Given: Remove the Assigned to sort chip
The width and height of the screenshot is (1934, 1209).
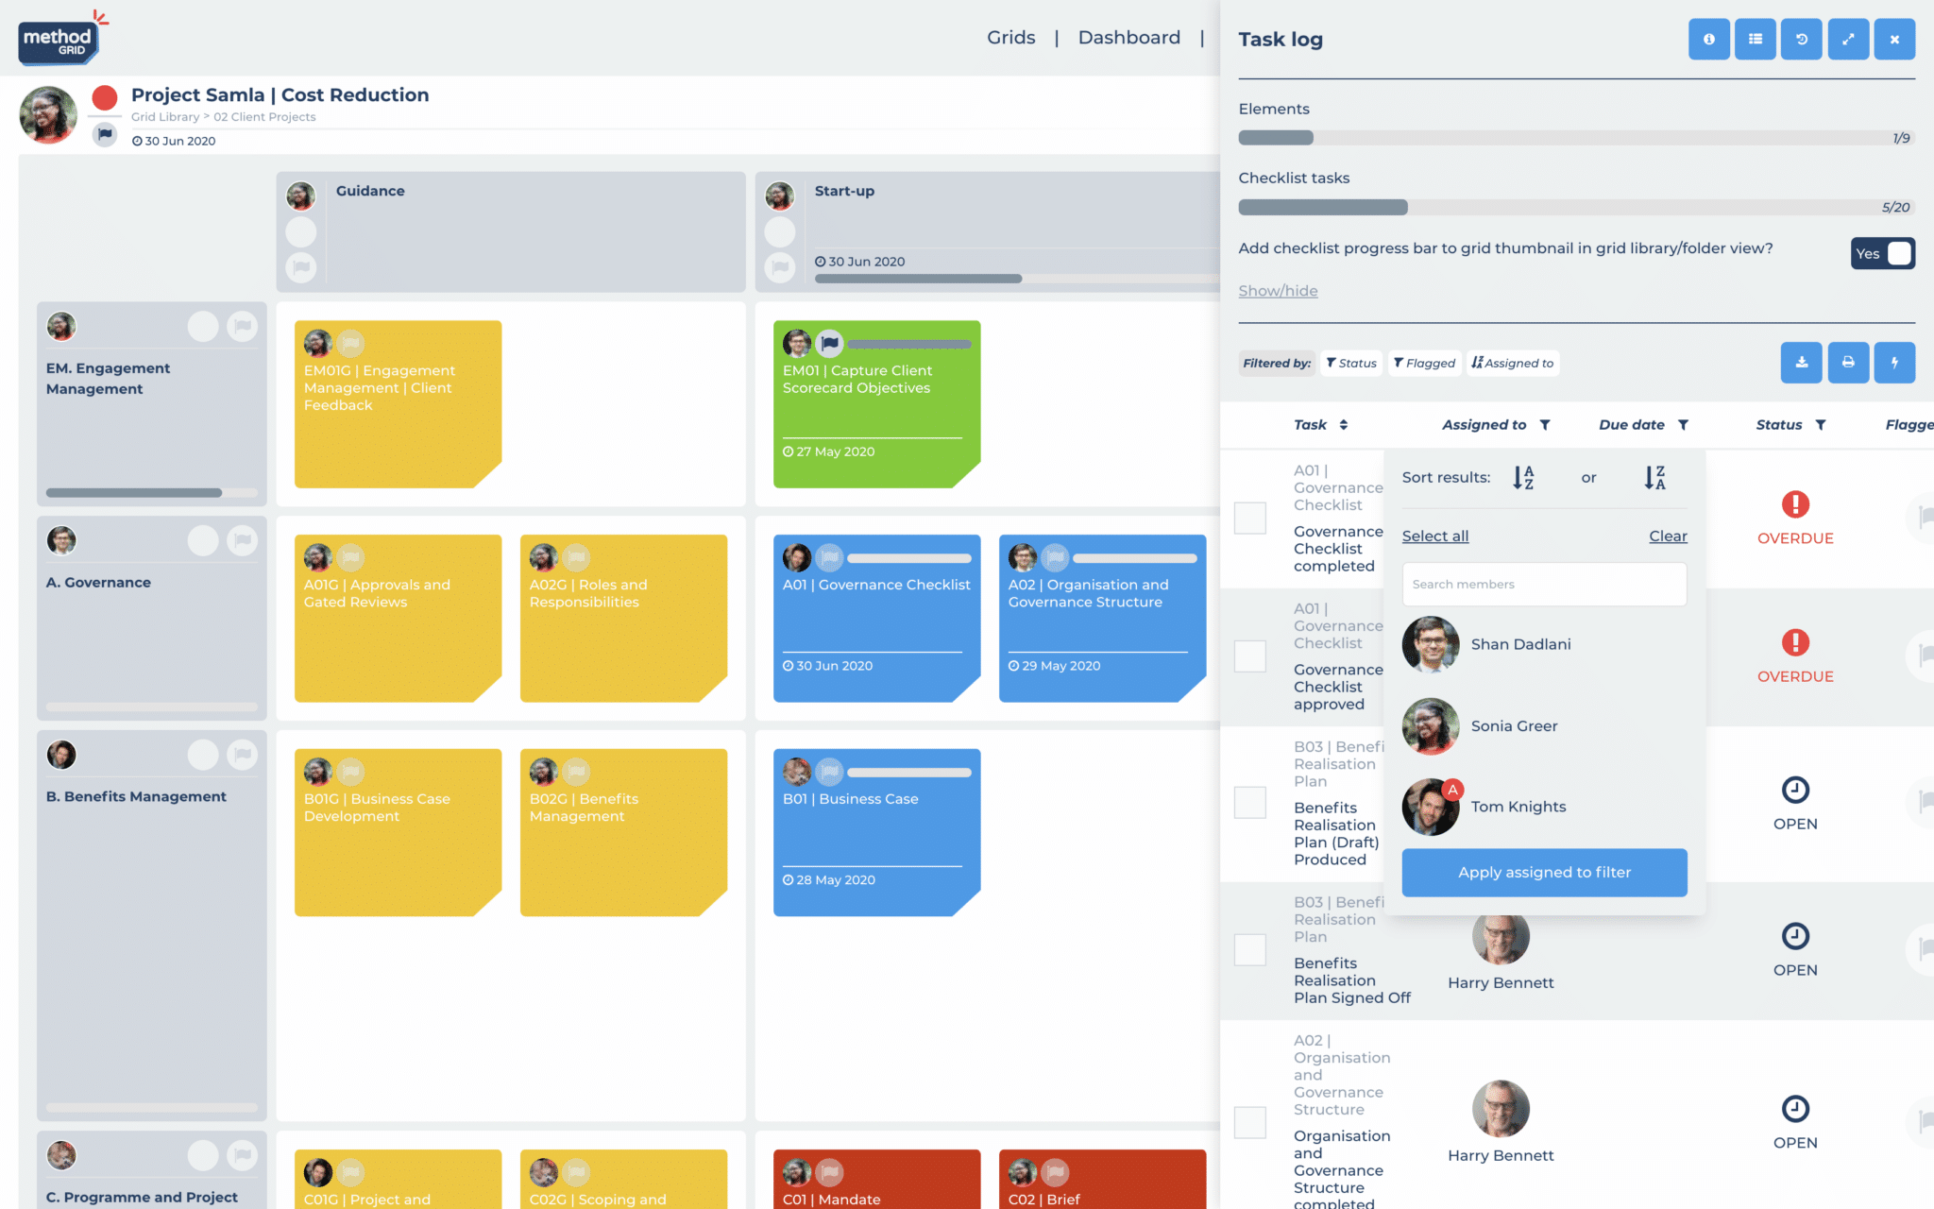Looking at the screenshot, I should (x=1512, y=363).
